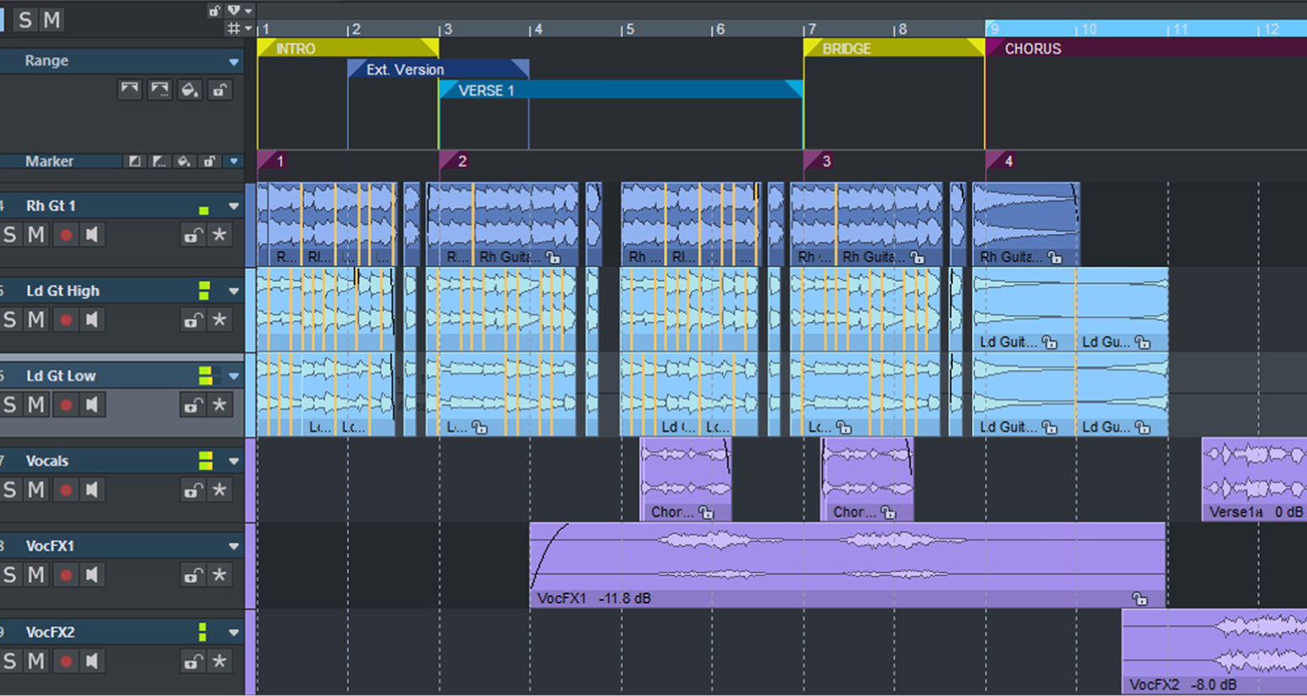
Task: Select the Verse1a vocal clip
Action: tap(1254, 479)
